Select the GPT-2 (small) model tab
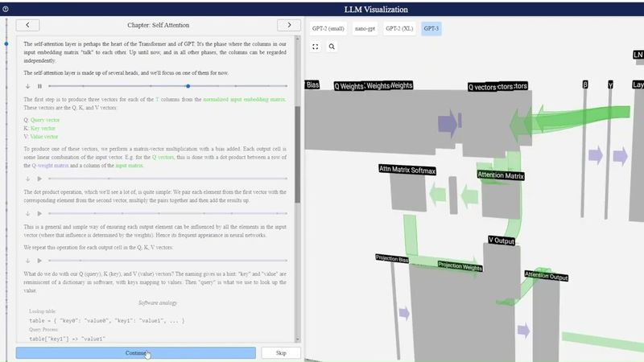 coord(328,29)
